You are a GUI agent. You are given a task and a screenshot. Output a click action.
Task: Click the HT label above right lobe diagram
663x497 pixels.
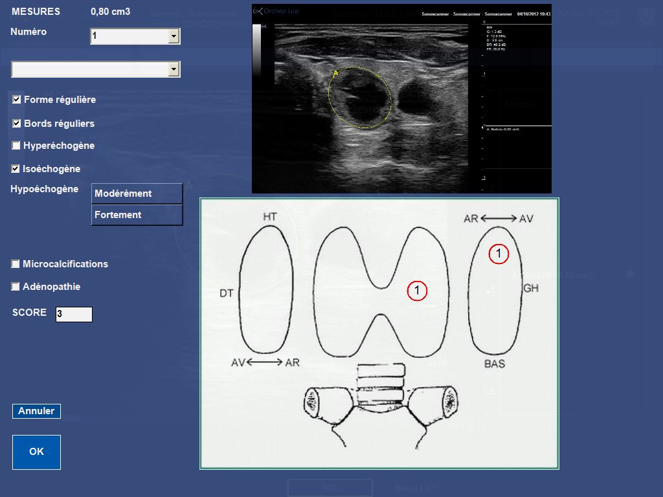point(270,217)
